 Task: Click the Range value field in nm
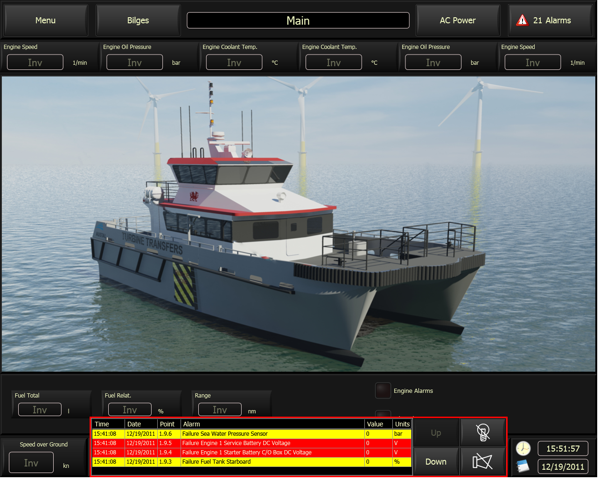coord(220,410)
